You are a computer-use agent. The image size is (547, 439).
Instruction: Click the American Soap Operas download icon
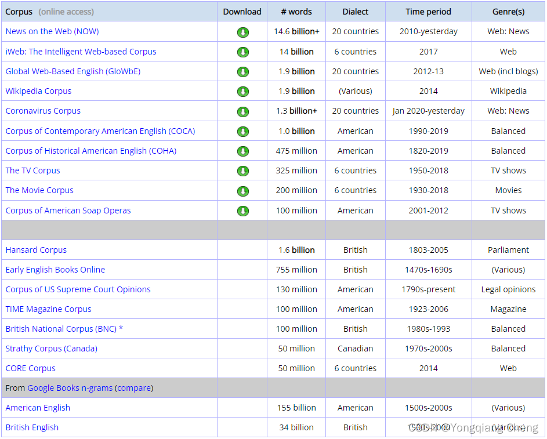click(x=243, y=211)
